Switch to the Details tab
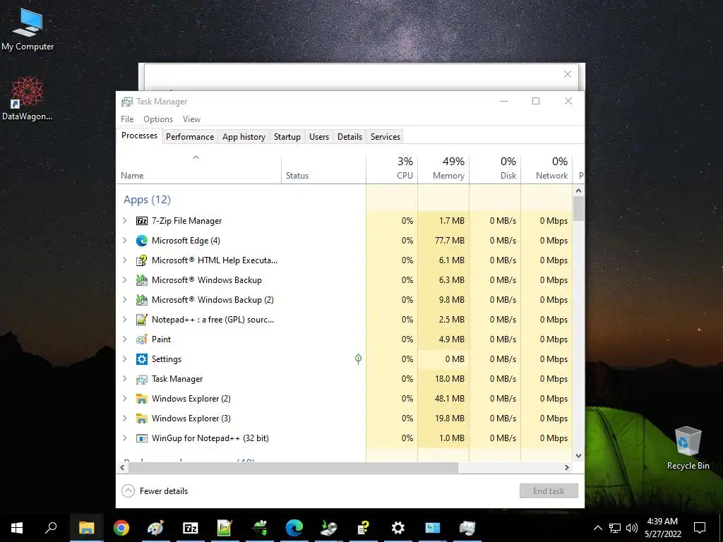Image resolution: width=723 pixels, height=542 pixels. 350,137
